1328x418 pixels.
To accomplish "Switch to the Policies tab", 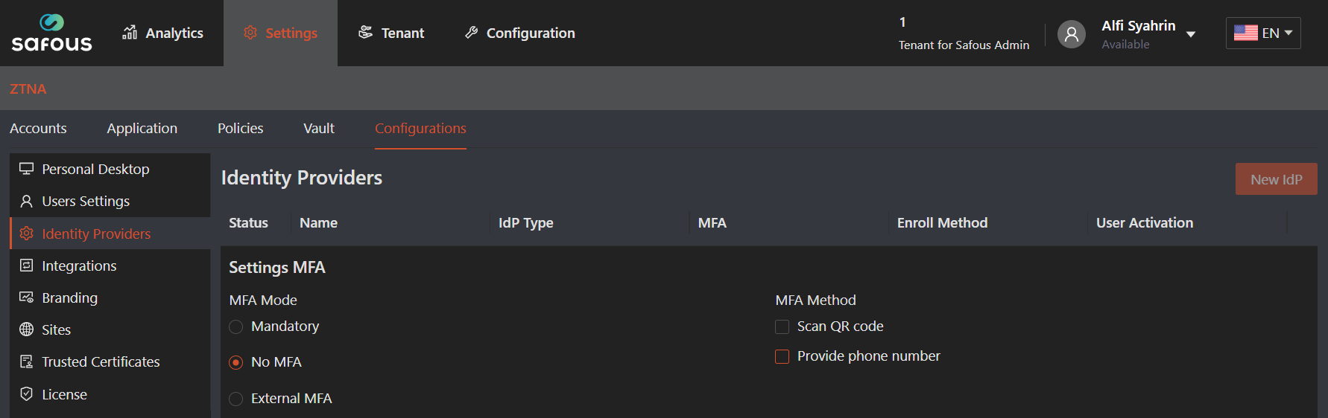I will [x=240, y=128].
